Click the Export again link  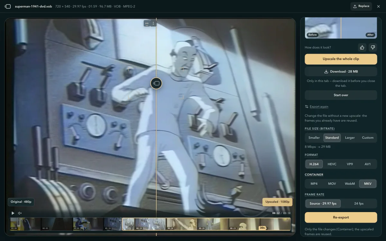[x=319, y=107]
